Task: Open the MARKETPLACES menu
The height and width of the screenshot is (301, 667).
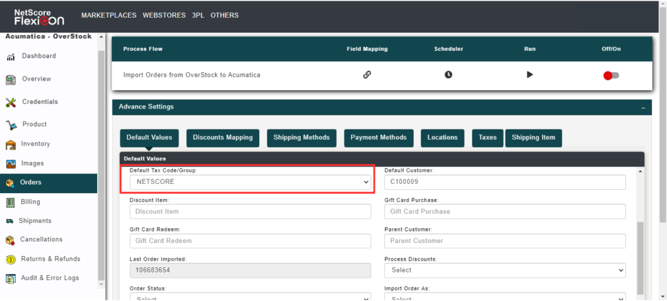Action: click(107, 15)
